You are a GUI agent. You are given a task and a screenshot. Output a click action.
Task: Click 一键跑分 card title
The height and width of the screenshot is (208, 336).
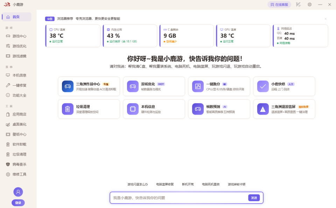click(x=213, y=84)
